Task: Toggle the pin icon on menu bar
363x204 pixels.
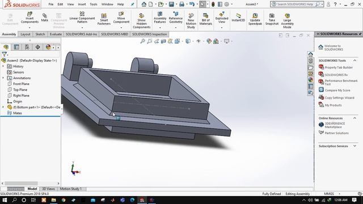Action: [x=132, y=4]
